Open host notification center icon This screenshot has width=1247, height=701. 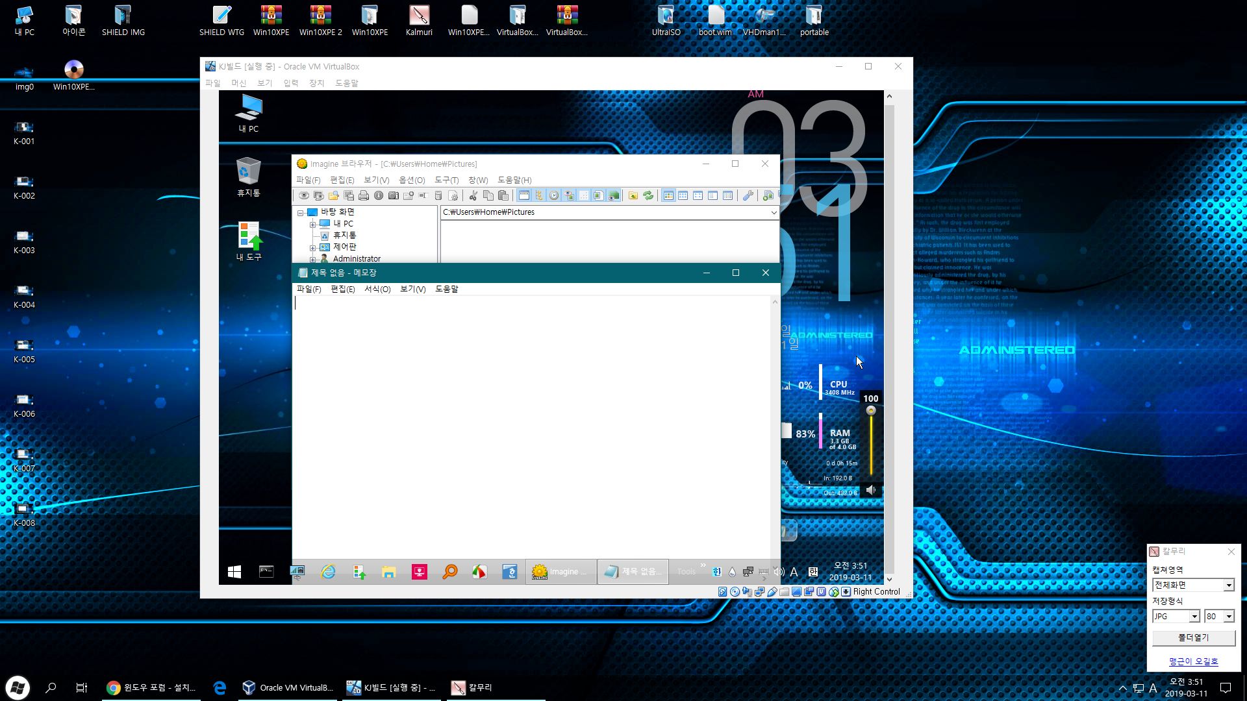[x=1226, y=687]
